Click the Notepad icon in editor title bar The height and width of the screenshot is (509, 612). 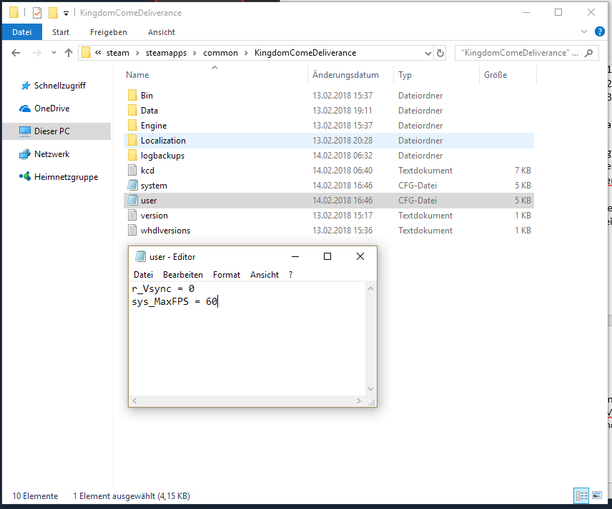click(140, 256)
